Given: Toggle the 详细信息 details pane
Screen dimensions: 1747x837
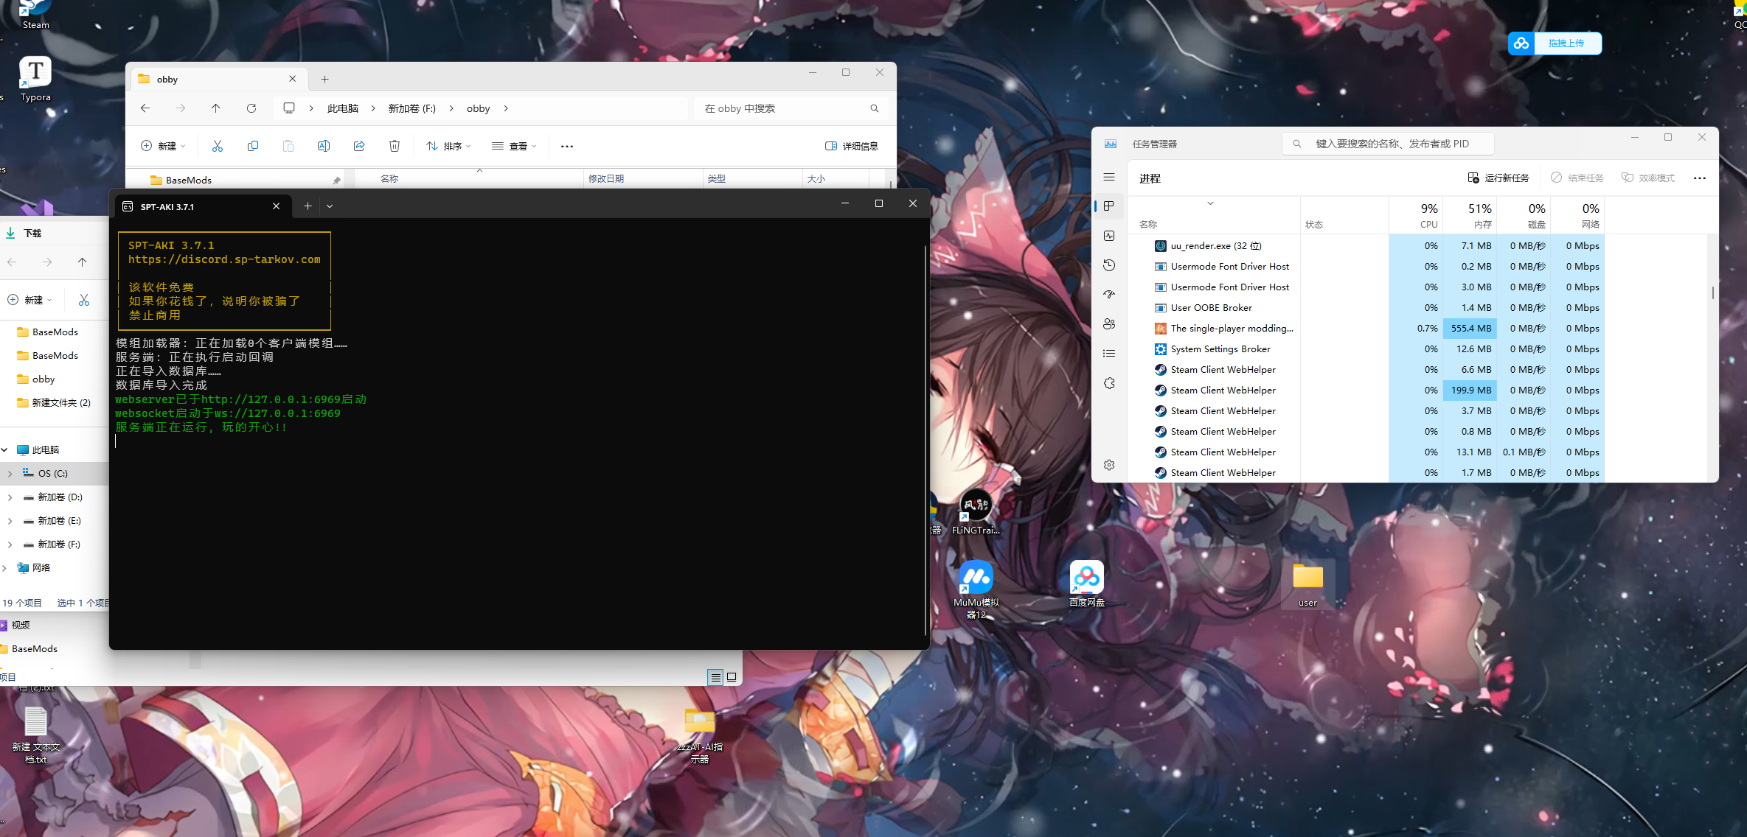Looking at the screenshot, I should click(x=852, y=146).
